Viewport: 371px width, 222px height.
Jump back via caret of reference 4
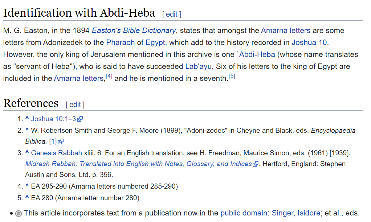(27, 186)
